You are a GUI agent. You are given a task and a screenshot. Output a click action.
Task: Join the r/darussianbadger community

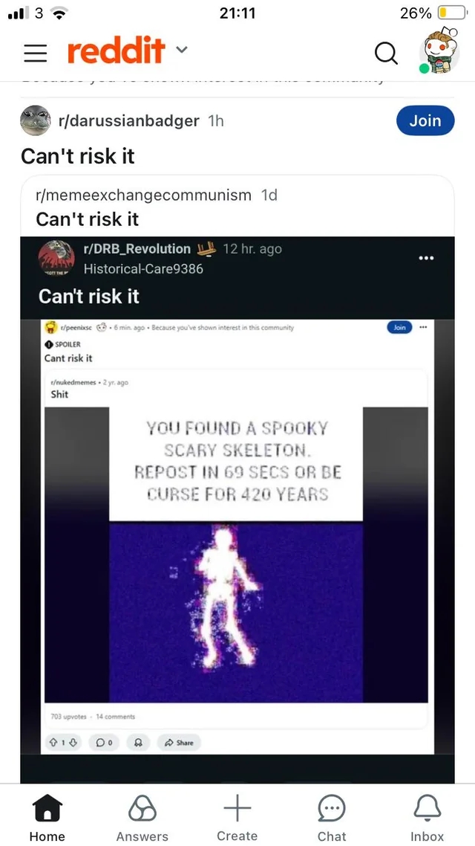click(x=425, y=121)
